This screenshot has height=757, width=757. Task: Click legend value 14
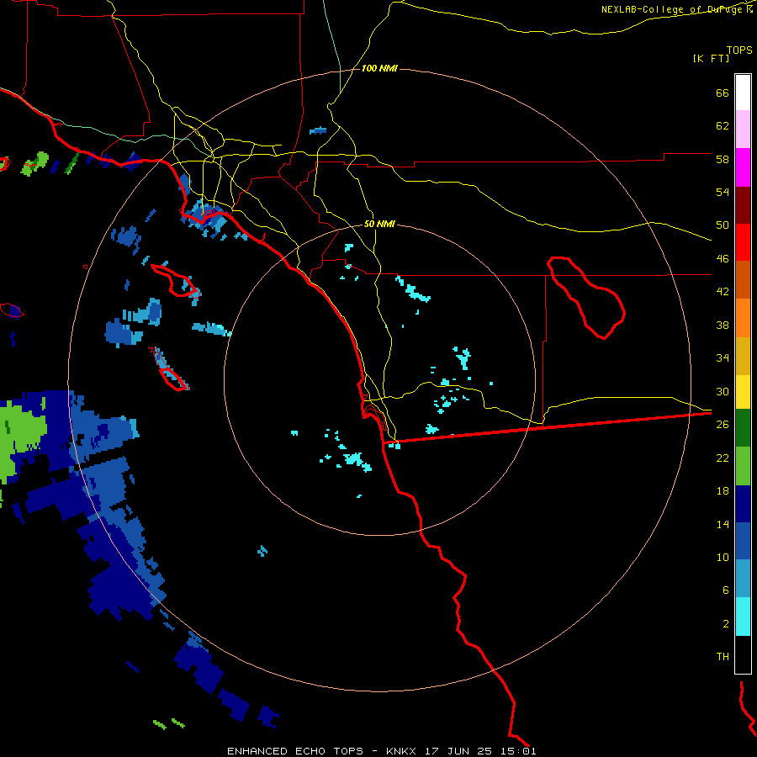(x=723, y=524)
